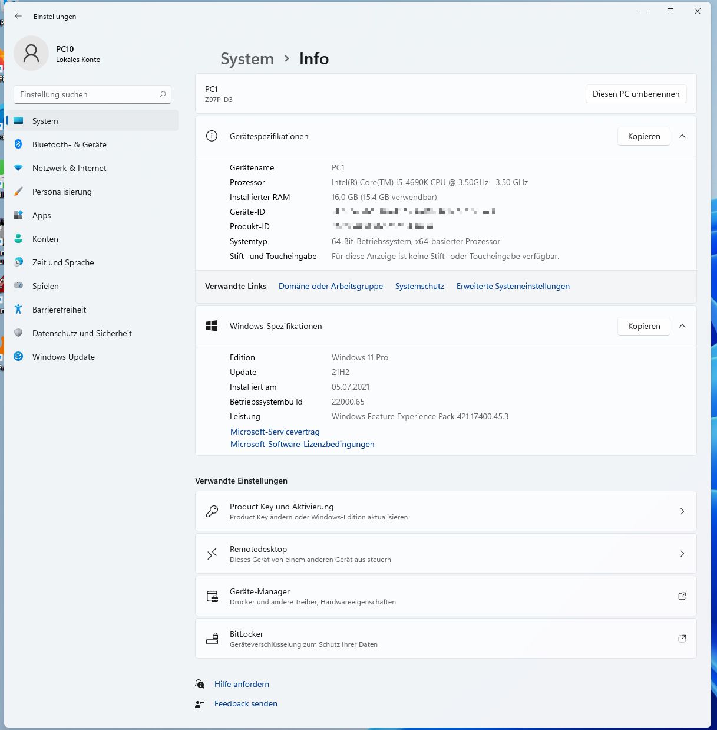Viewport: 717px width, 730px height.
Task: Click the Apps icon in sidebar
Action: click(x=18, y=215)
